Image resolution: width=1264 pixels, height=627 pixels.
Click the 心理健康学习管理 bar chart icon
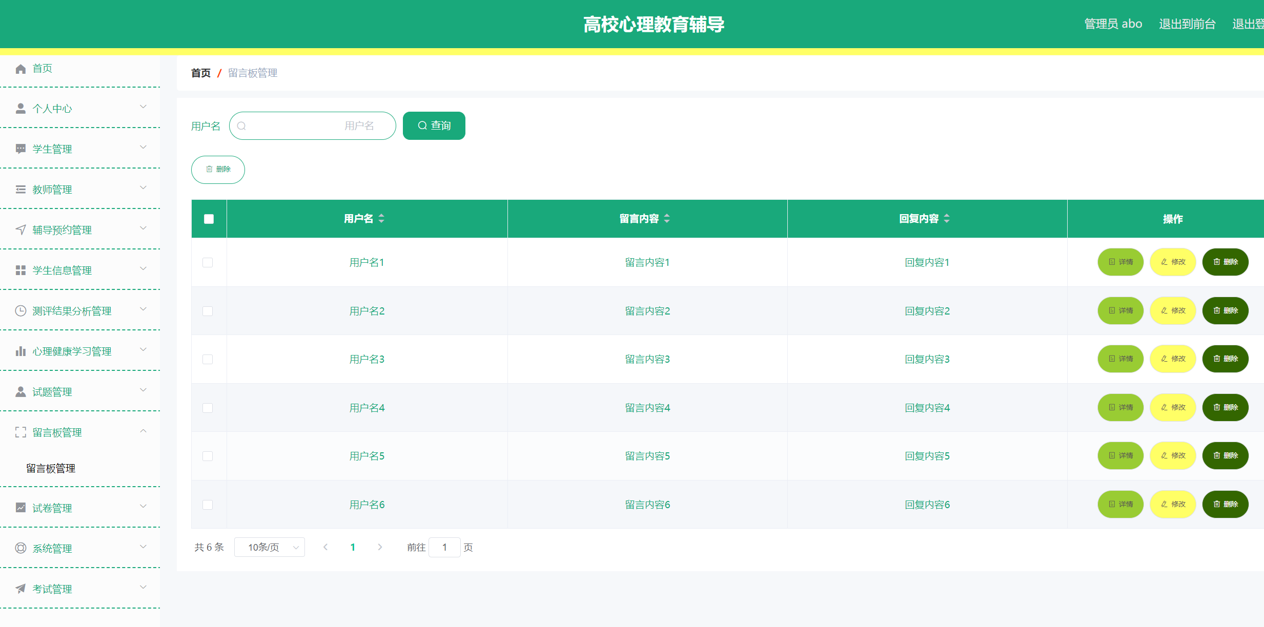point(21,351)
